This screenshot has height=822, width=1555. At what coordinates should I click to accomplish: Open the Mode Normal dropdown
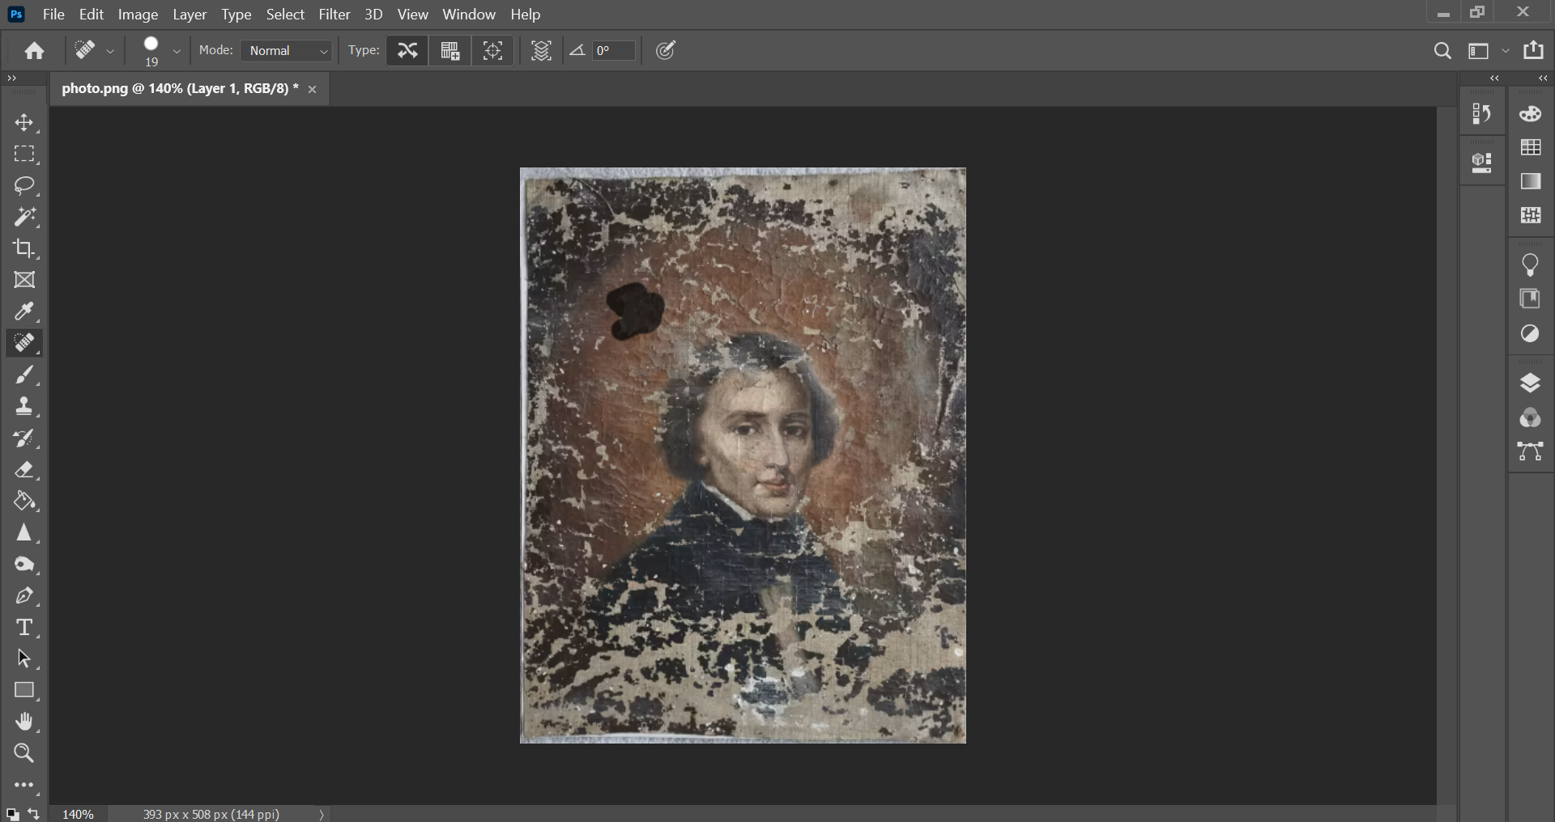[x=288, y=51]
